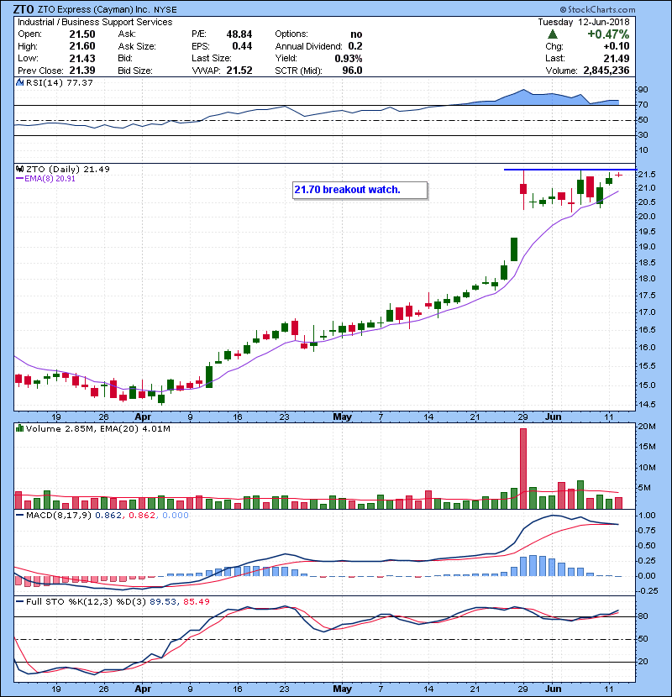Click the Annual Dividend value 0.2
Screen dimensions: 672x697
pyautogui.click(x=355, y=46)
